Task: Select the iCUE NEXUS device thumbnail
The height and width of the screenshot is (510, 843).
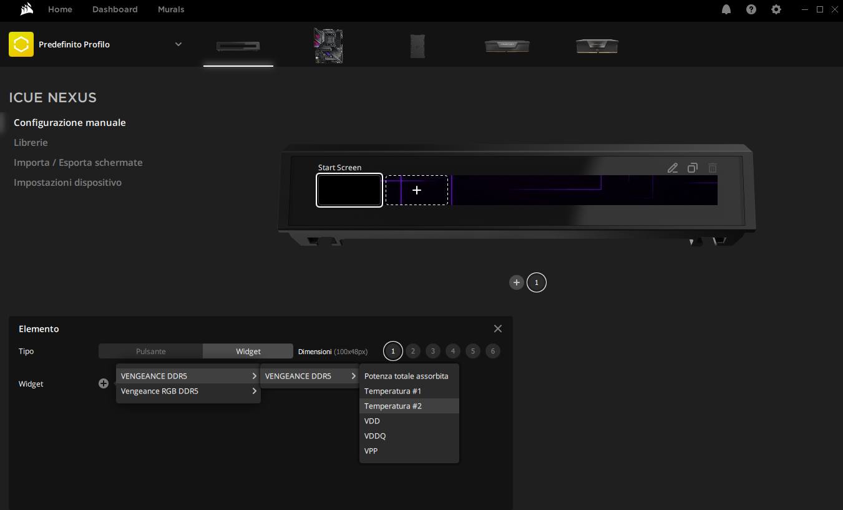Action: pyautogui.click(x=238, y=46)
